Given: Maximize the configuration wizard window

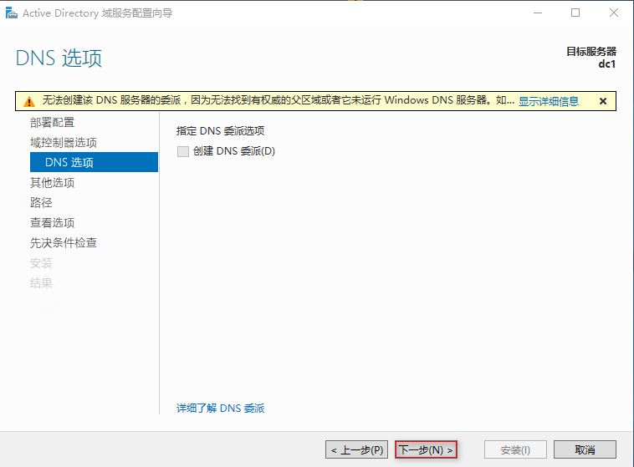Looking at the screenshot, I should click(575, 13).
